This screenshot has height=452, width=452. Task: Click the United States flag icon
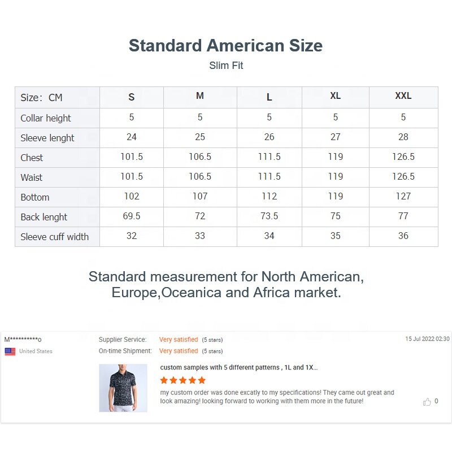[x=10, y=351]
